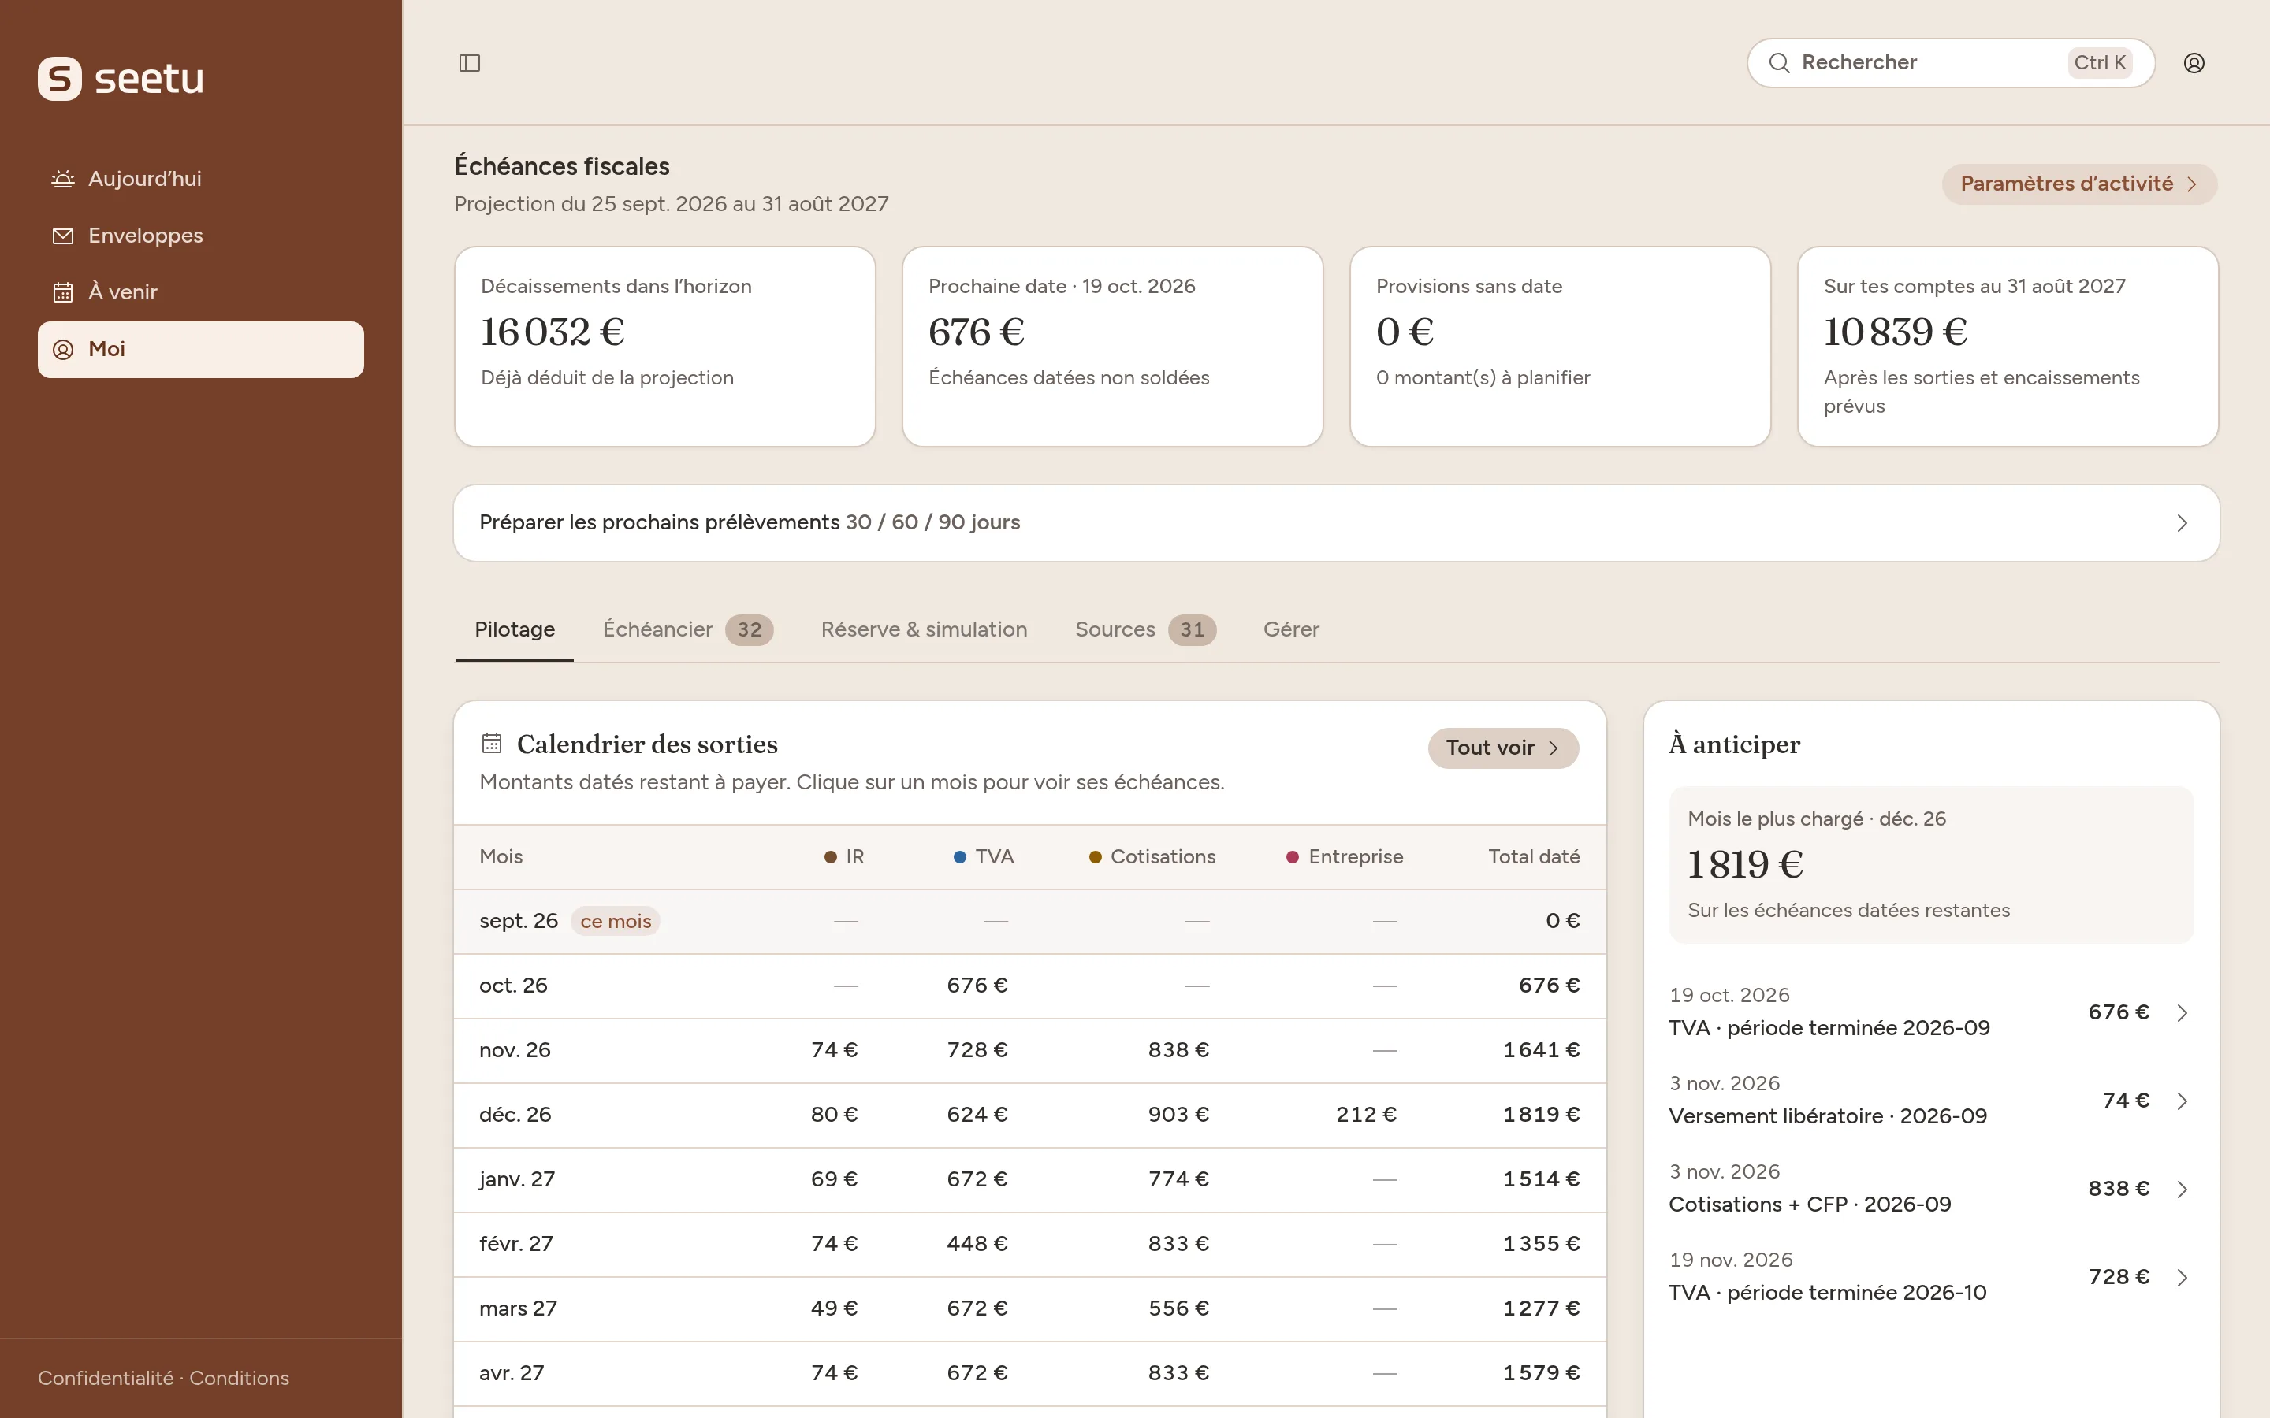
Task: Click the IR brown legend dot
Action: point(830,857)
